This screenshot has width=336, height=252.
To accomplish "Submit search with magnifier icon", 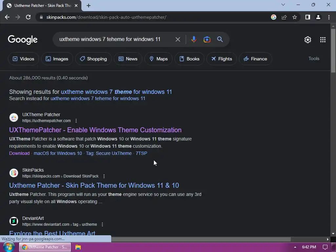I will (x=220, y=39).
